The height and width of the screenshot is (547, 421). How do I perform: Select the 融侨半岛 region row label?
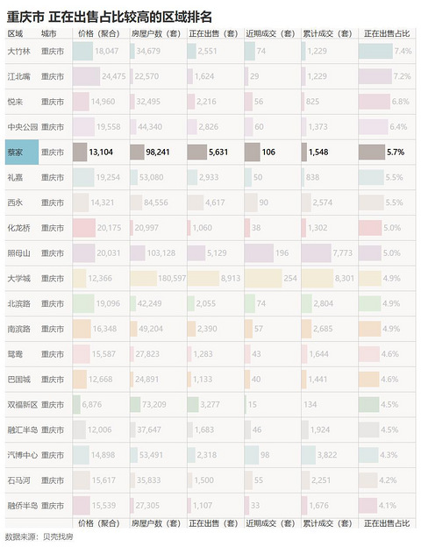(x=22, y=506)
